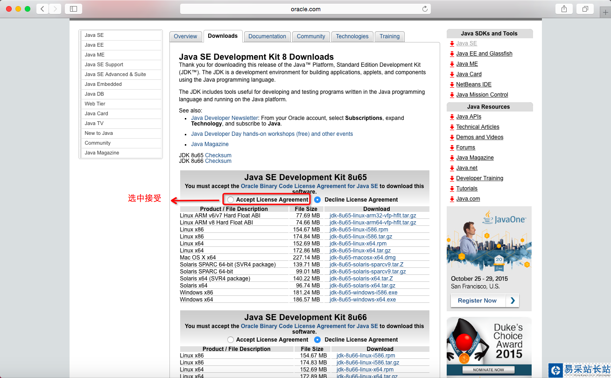Download jdk-8u66-linux-i586.rpm

coord(366,356)
